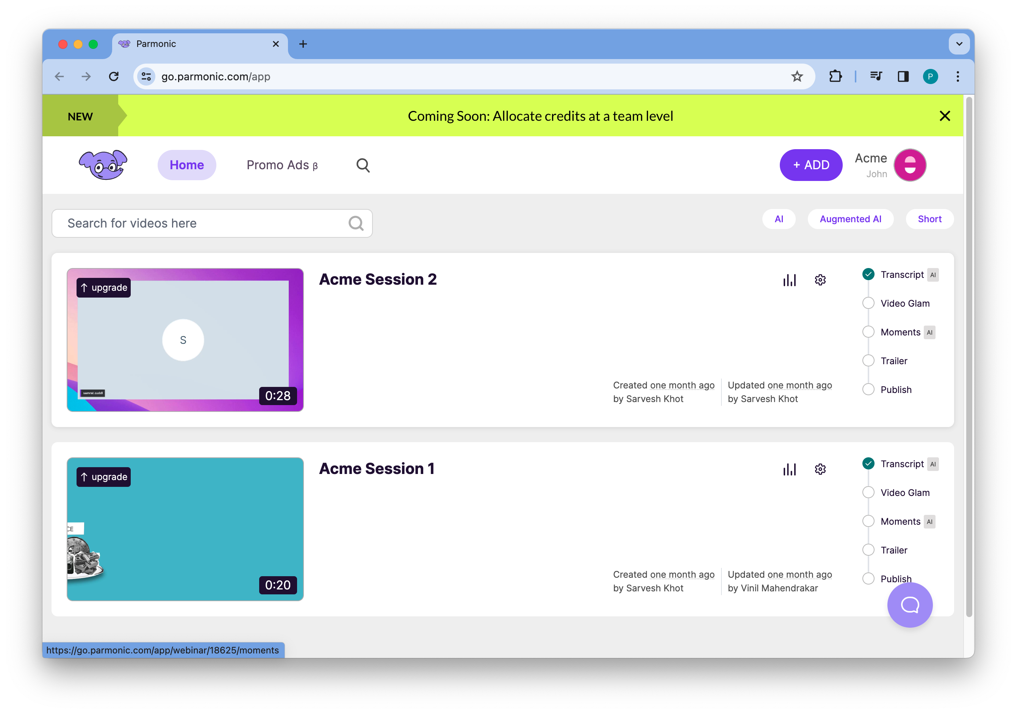Click the Search for videos field
Image resolution: width=1017 pixels, height=714 pixels.
(x=204, y=223)
